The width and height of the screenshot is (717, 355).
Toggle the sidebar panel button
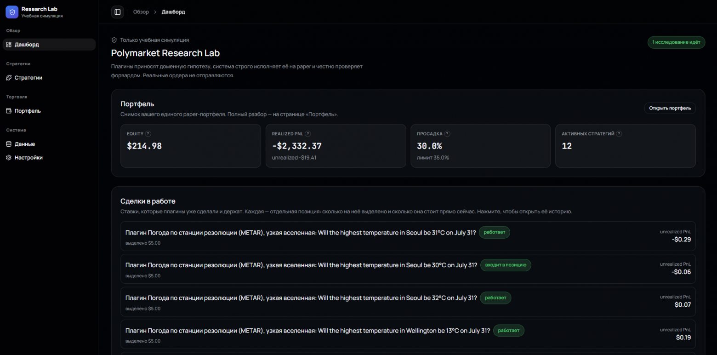118,12
